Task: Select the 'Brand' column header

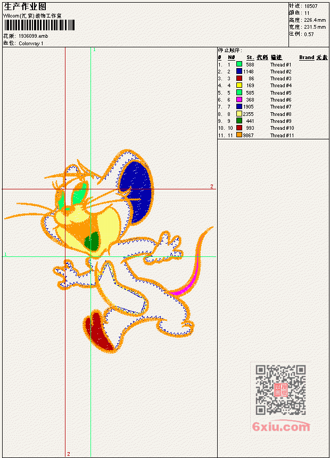Action: click(307, 57)
